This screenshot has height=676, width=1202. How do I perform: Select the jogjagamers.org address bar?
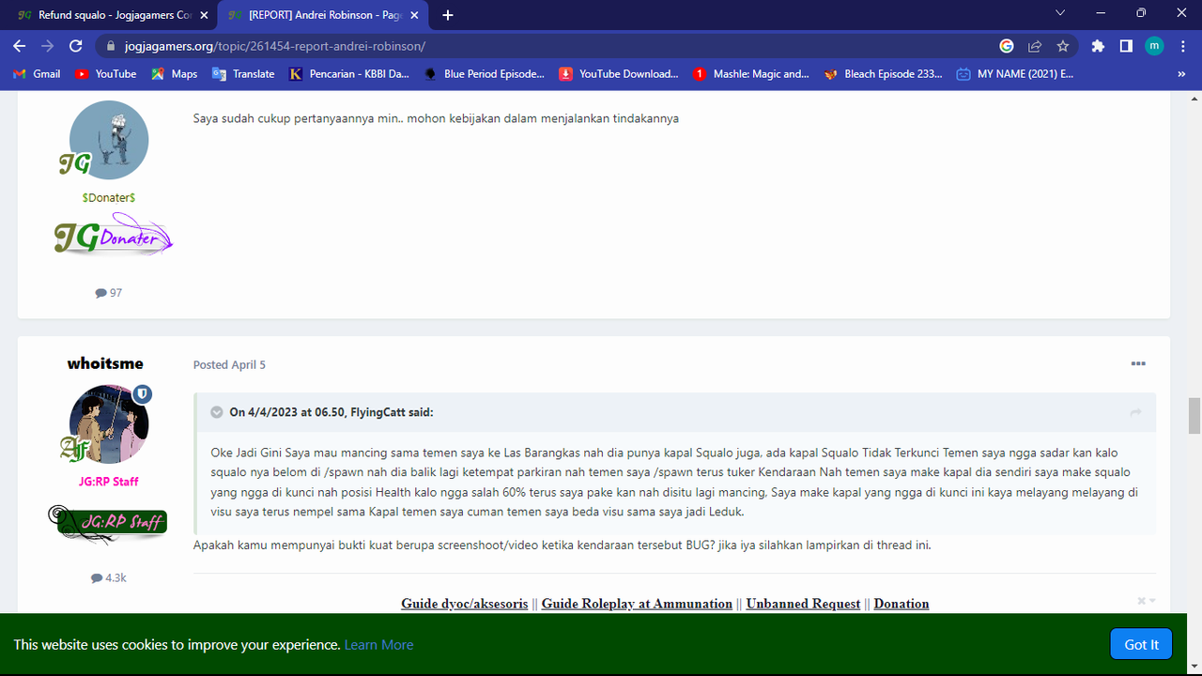(275, 46)
